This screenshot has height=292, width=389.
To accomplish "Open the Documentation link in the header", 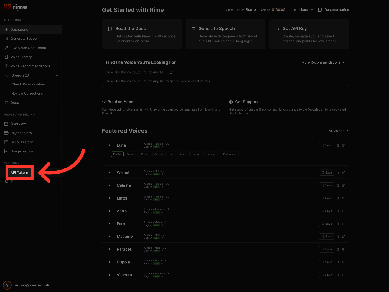I will pyautogui.click(x=334, y=10).
